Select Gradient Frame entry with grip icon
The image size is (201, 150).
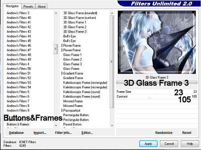point(72,73)
